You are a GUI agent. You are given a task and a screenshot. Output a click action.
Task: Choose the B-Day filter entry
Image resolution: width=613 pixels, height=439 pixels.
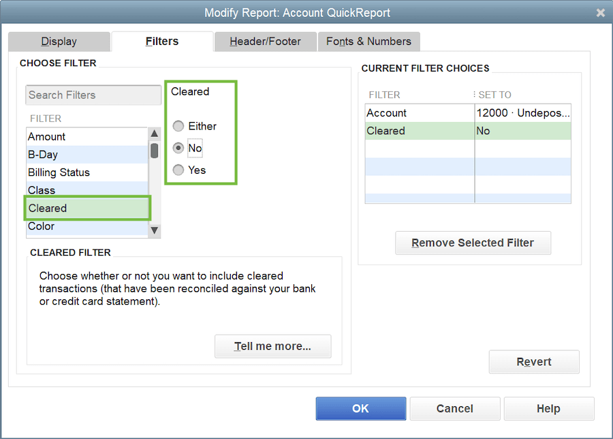[87, 155]
